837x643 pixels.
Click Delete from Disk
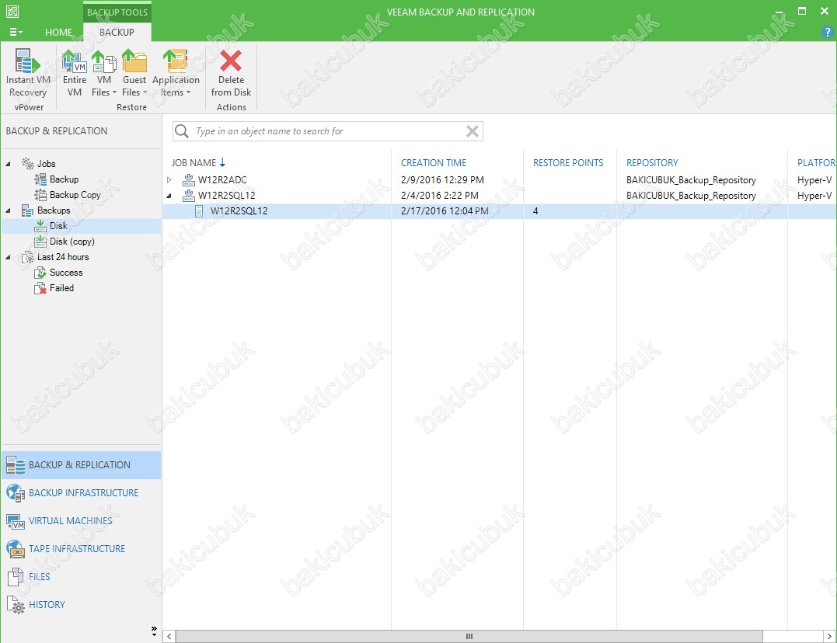231,72
